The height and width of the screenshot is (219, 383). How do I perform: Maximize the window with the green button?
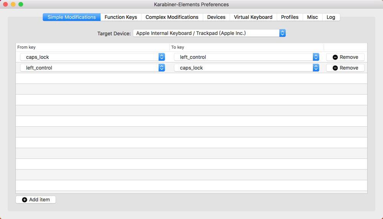[21, 4]
